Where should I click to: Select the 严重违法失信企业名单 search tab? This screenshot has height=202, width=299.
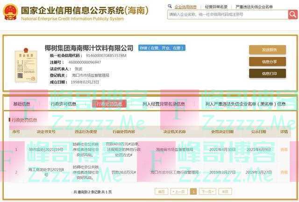(x=254, y=7)
